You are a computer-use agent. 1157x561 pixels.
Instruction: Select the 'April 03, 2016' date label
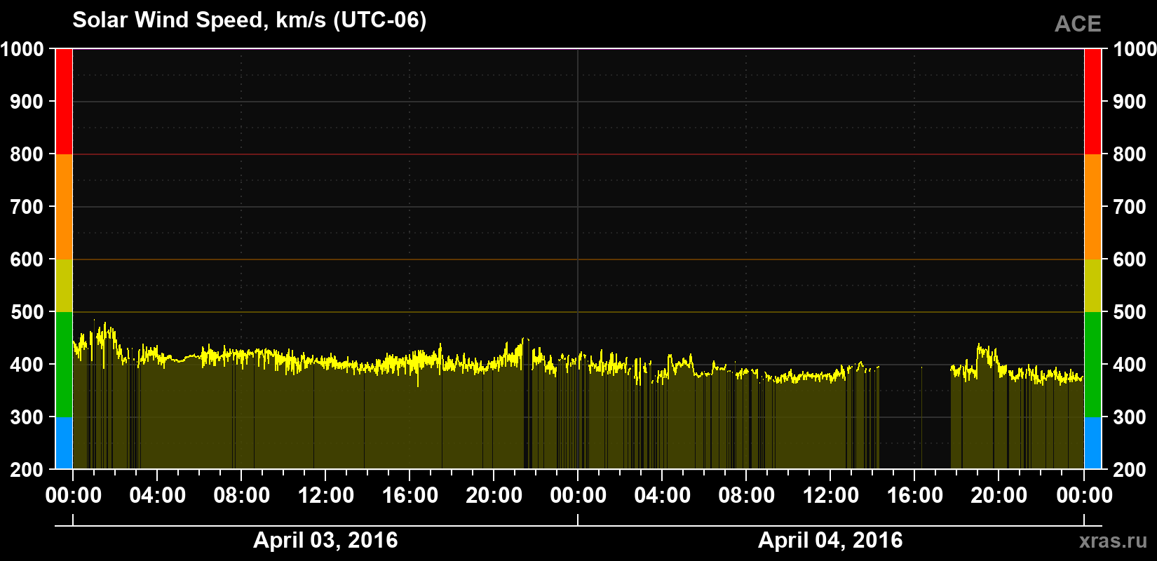[x=325, y=540]
